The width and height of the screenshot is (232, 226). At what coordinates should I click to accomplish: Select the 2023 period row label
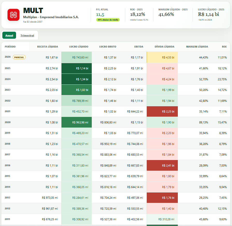point(8,90)
